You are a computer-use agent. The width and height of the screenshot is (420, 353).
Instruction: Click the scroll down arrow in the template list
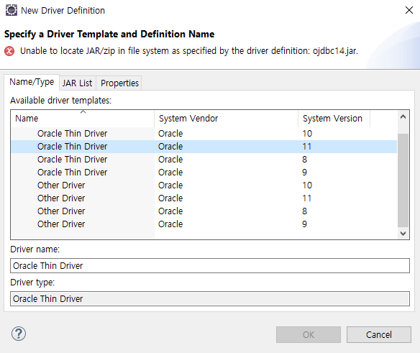403,233
